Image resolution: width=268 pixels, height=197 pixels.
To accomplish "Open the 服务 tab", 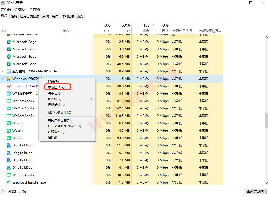I will click(x=80, y=16).
